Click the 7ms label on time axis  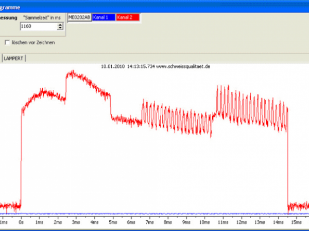(149, 223)
